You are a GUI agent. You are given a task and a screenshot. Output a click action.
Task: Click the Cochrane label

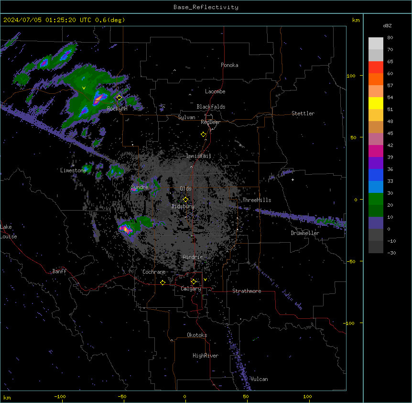click(154, 272)
